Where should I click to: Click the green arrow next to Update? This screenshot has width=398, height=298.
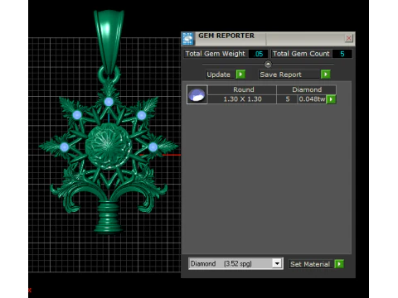(240, 74)
